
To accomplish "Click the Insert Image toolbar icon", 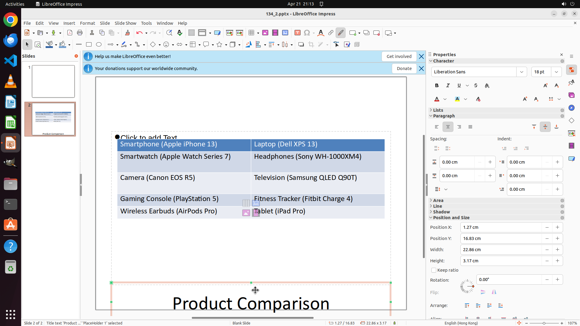I will [265, 33].
